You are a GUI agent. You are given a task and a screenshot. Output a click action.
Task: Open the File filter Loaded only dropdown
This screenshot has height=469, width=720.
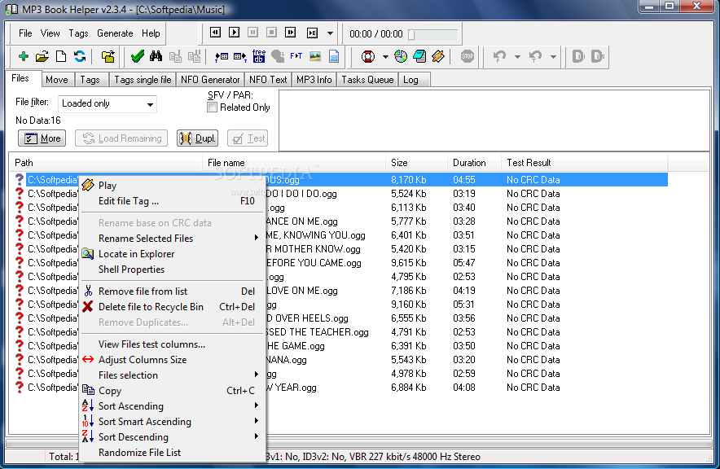point(107,103)
